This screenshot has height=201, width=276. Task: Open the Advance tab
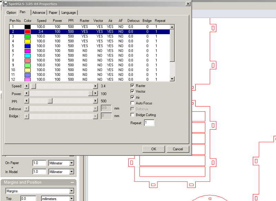pyautogui.click(x=39, y=12)
